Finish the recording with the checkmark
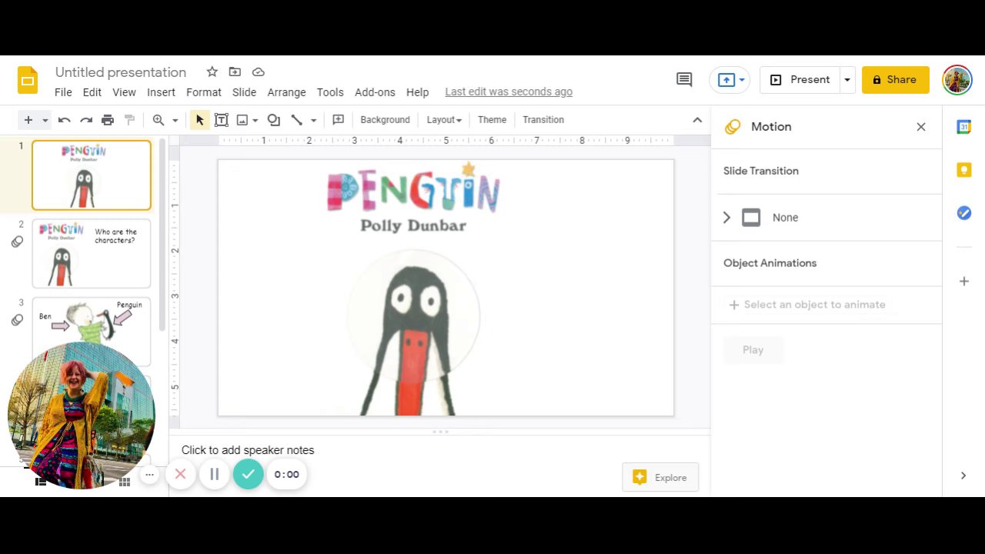Viewport: 985px width, 554px height. pos(248,475)
